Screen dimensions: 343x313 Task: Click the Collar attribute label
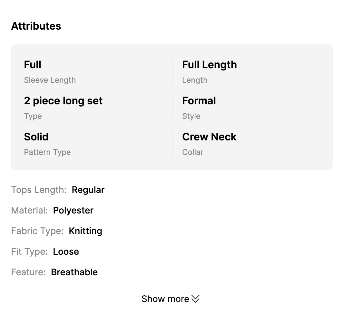click(193, 152)
